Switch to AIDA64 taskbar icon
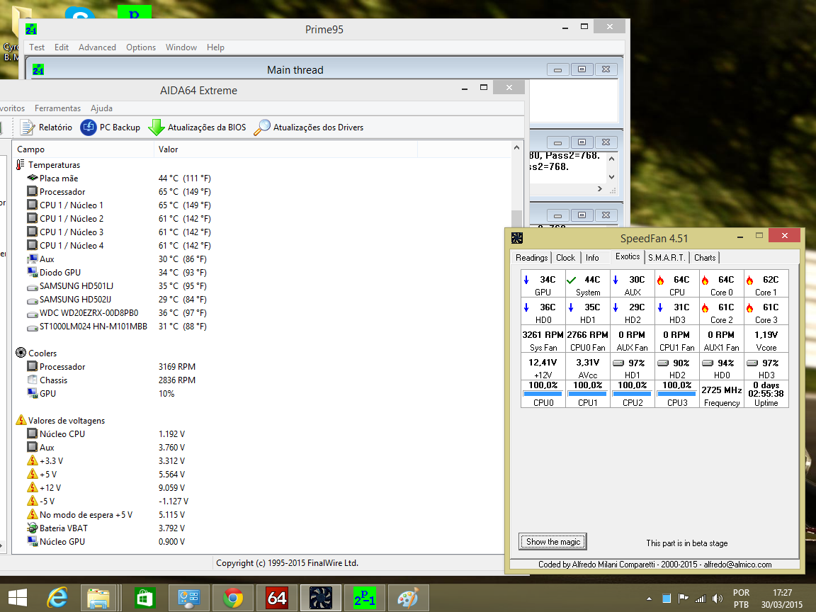The image size is (816, 612). click(277, 598)
